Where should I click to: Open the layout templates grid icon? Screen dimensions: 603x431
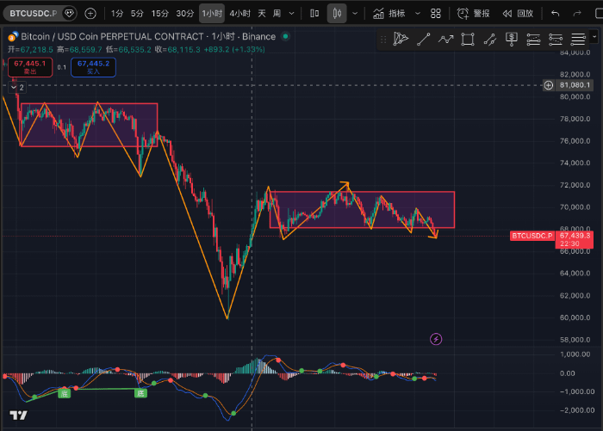coord(436,14)
